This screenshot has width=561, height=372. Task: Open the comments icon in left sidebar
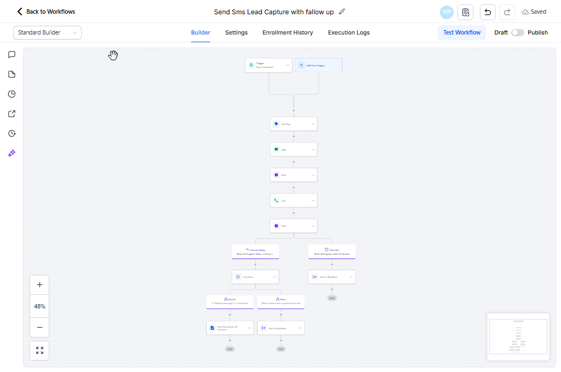tap(12, 54)
